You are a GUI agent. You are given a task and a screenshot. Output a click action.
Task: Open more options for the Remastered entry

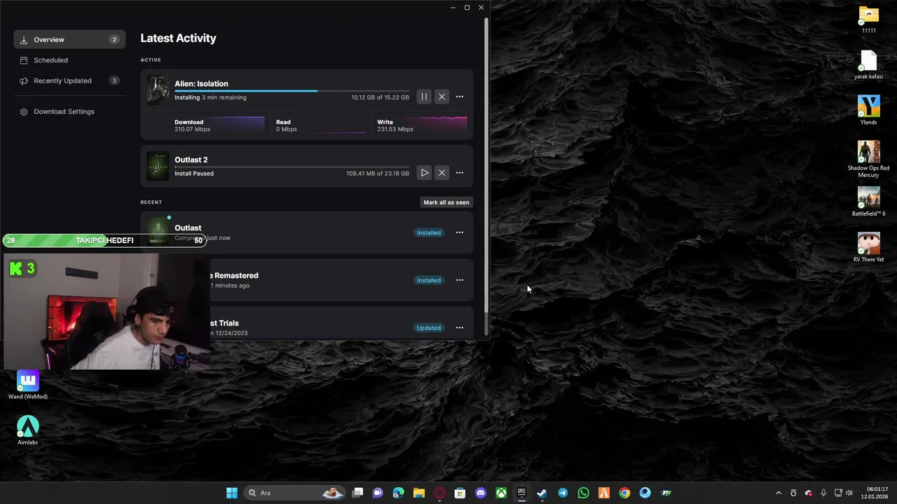click(x=460, y=280)
